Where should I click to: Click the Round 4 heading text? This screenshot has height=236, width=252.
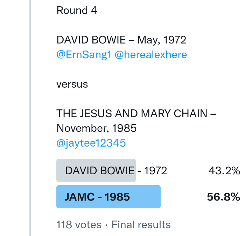77,11
